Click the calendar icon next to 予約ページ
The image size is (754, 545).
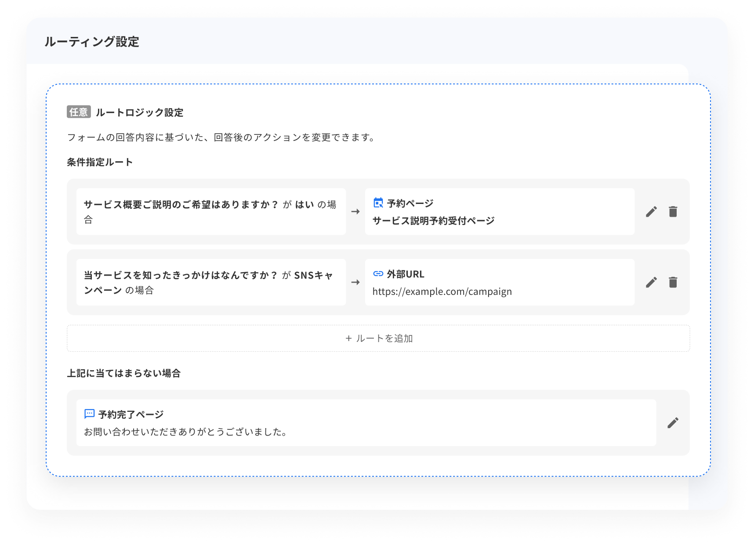(378, 203)
